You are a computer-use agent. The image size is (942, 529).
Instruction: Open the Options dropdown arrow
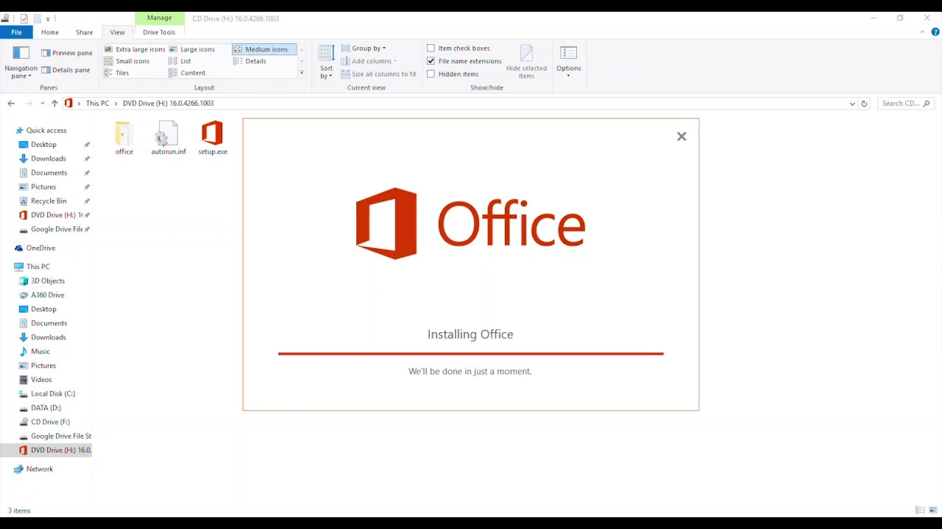(x=568, y=76)
